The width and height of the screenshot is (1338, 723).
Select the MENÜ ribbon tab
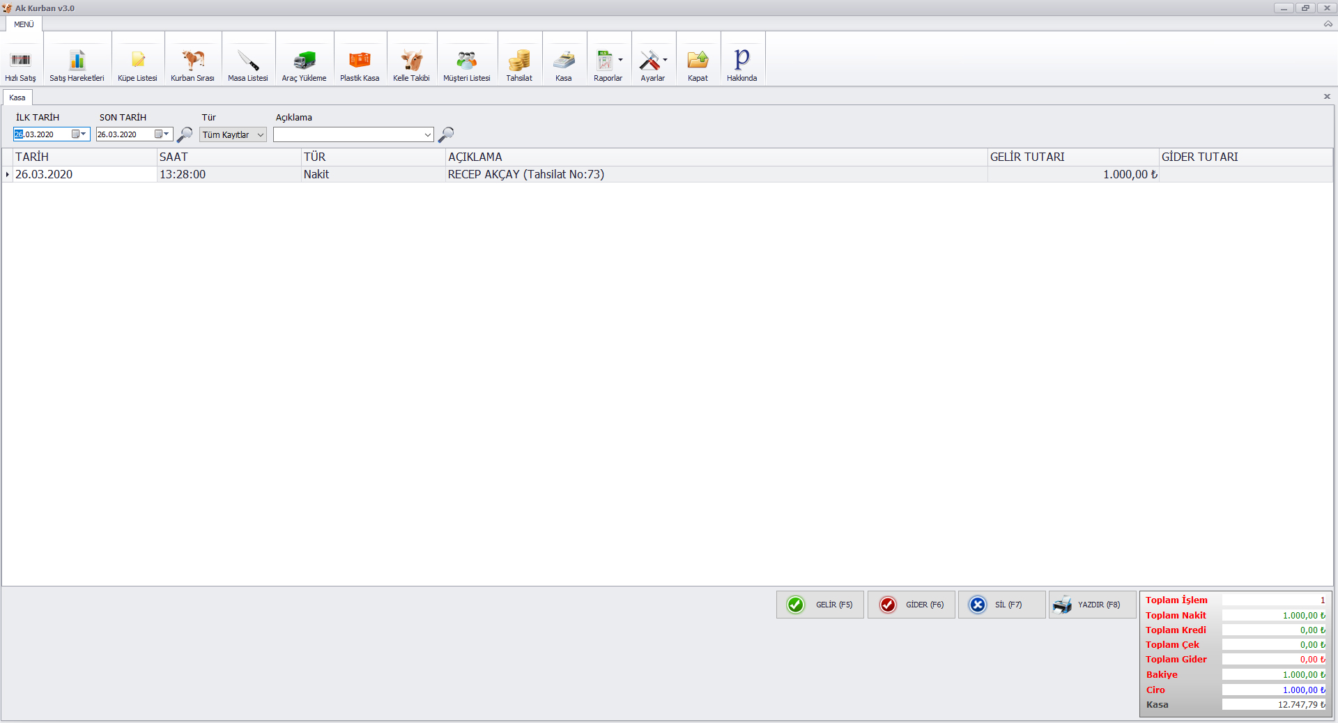(x=24, y=24)
